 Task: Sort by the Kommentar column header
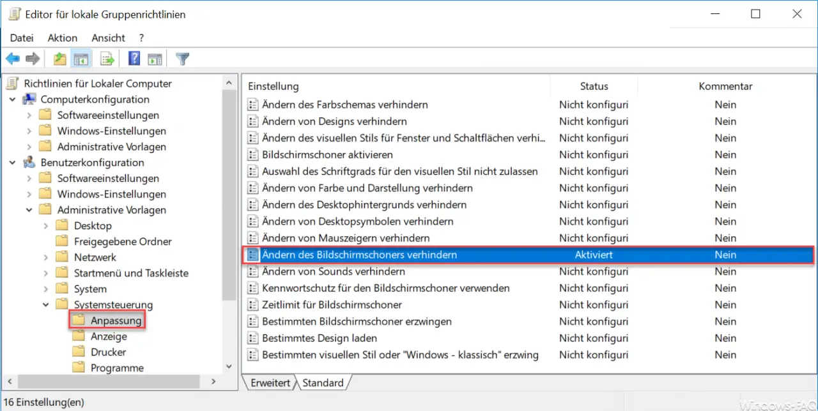(x=725, y=86)
